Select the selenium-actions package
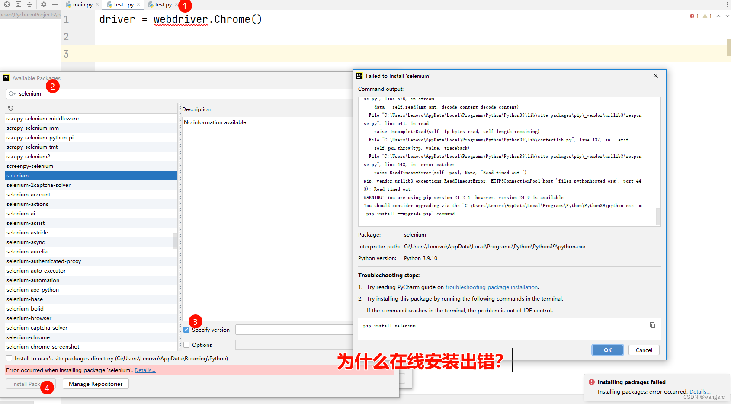Viewport: 731px width, 404px height. [91, 204]
